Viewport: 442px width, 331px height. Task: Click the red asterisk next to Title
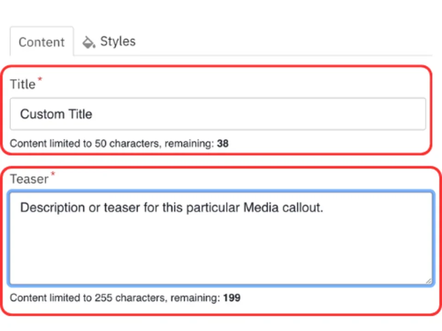tap(40, 79)
